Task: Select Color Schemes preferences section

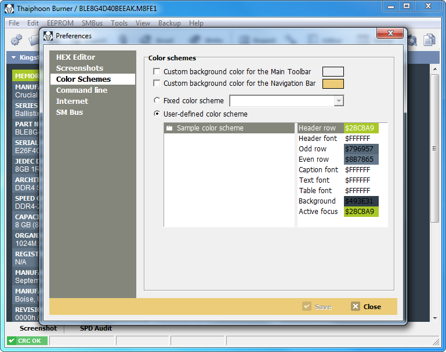Action: pos(93,79)
